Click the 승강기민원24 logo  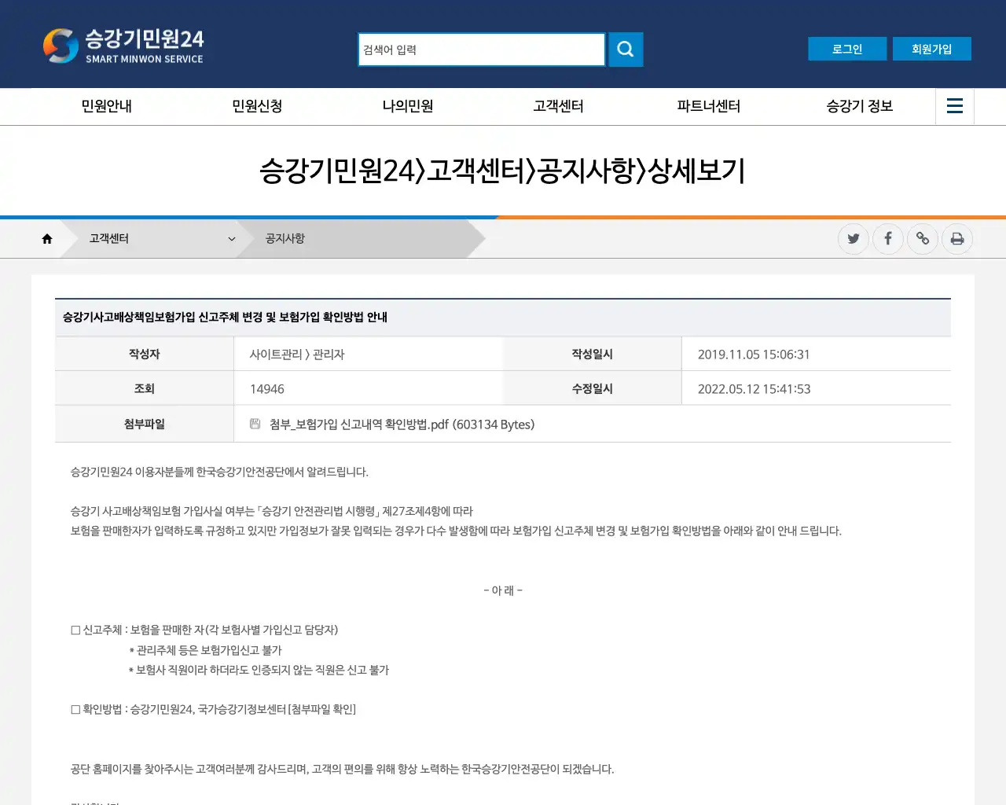[123, 46]
